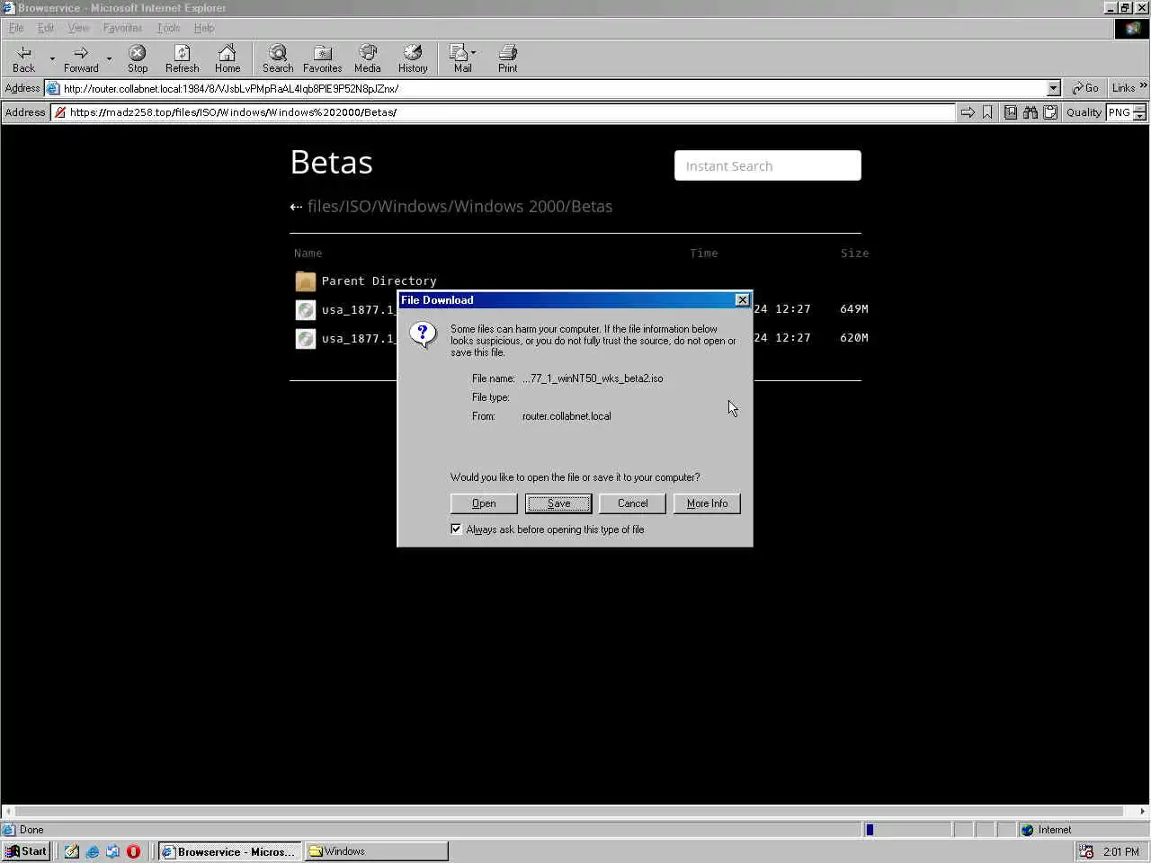Open the Media toolbar icon
The width and height of the screenshot is (1151, 863).
368,53
